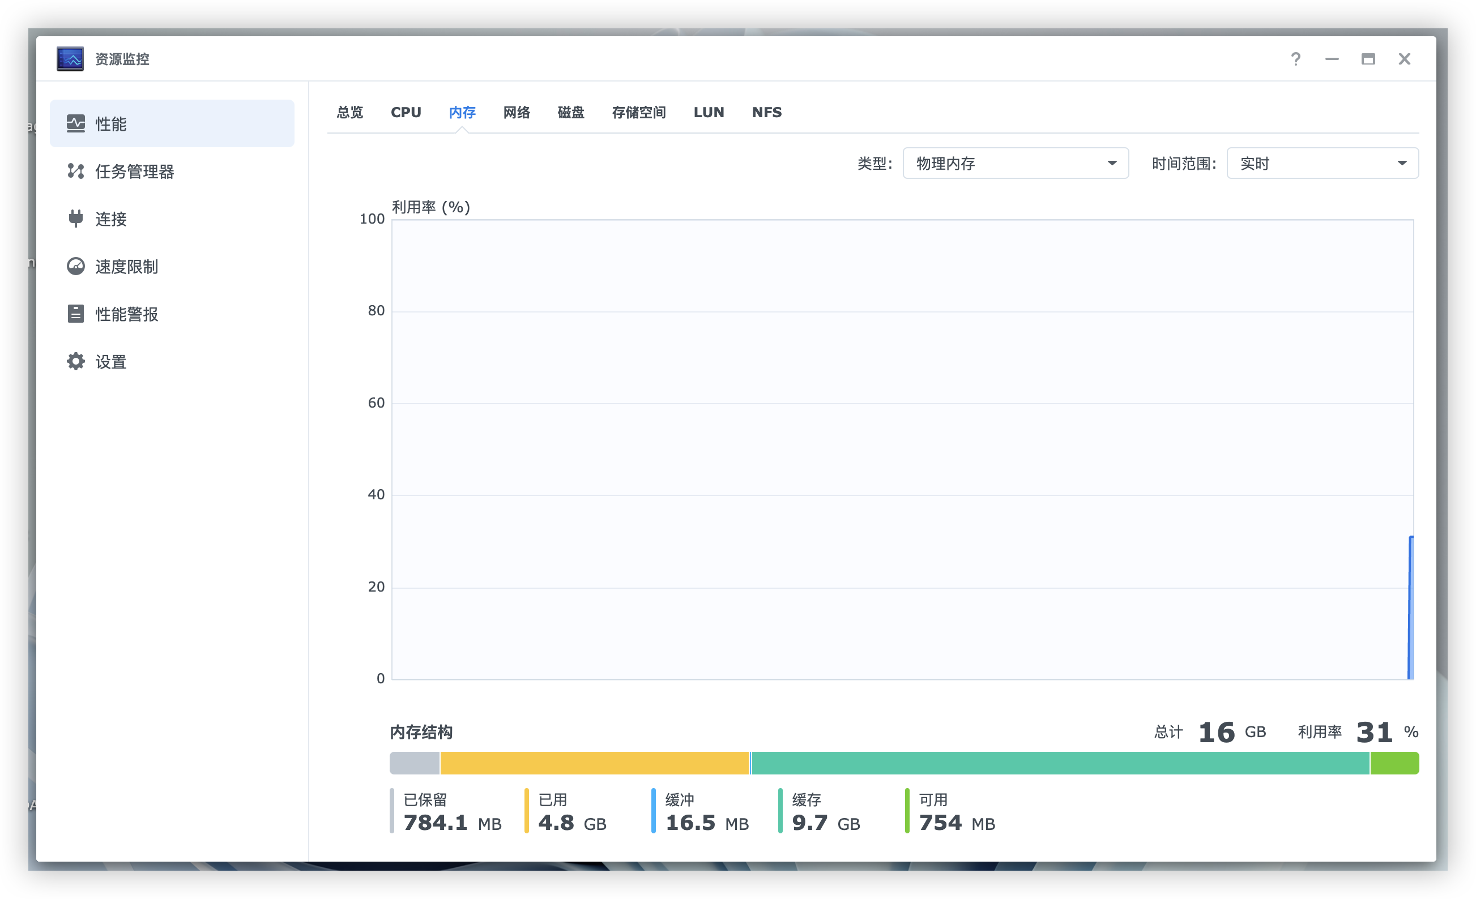Open the 类型 dropdown showing 物理内存
Screen dimensions: 1476x899
point(1016,163)
